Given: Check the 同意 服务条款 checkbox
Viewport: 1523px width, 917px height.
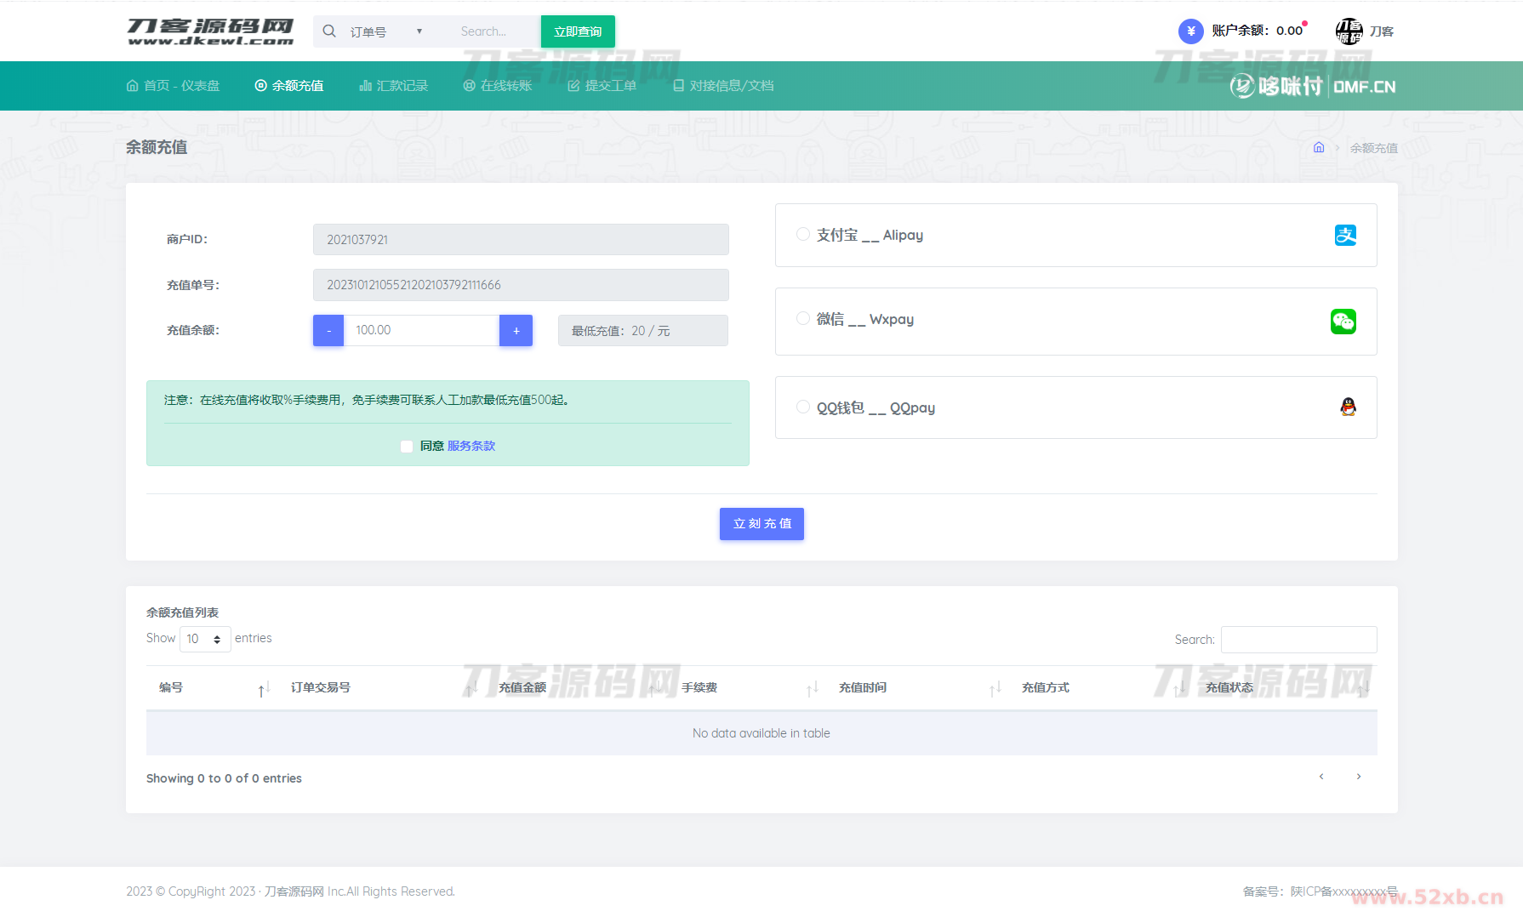Looking at the screenshot, I should (407, 447).
